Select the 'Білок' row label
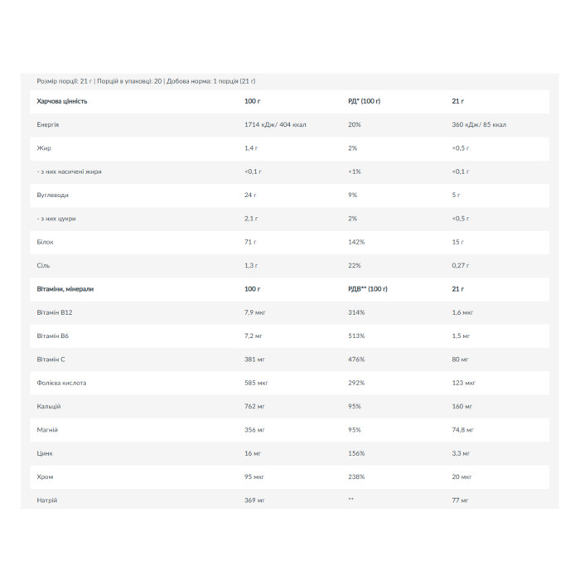The image size is (580, 580). coord(45,242)
